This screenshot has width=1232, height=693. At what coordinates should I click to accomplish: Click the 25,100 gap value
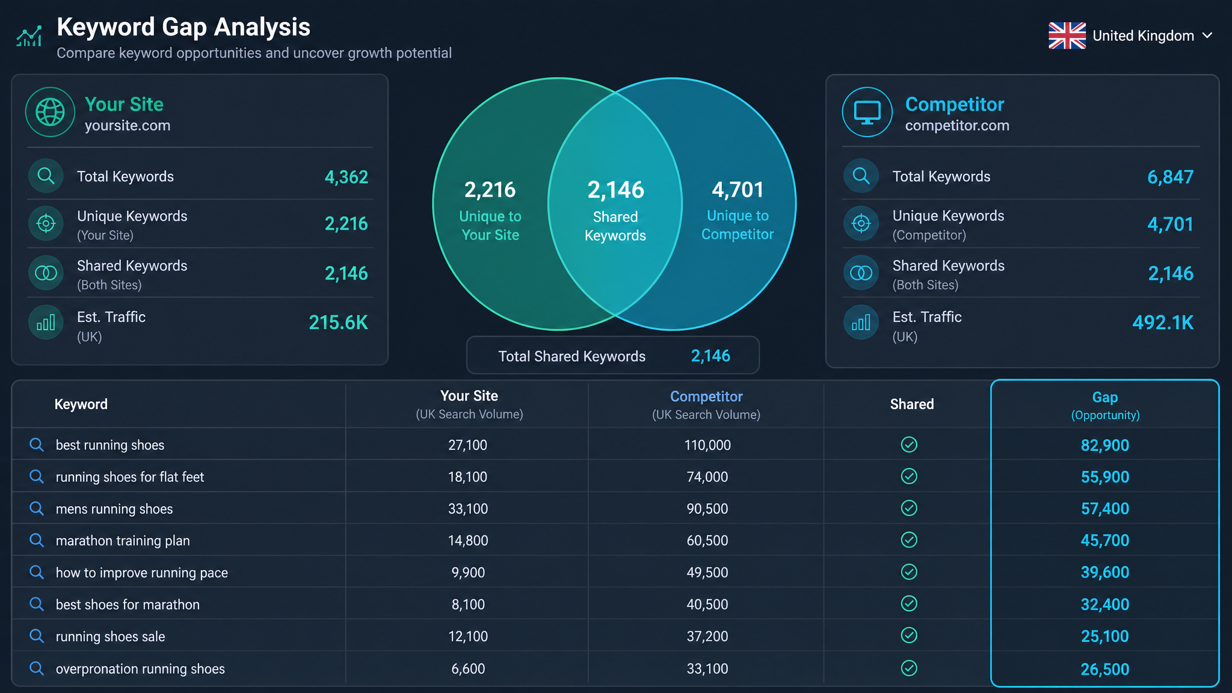[1105, 636]
